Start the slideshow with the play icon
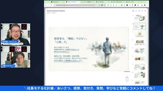The image size is (163, 91). [x=139, y=11]
